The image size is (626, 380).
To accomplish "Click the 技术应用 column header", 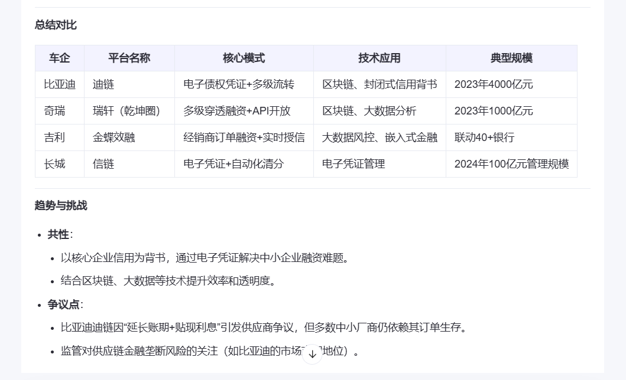I will (x=380, y=58).
